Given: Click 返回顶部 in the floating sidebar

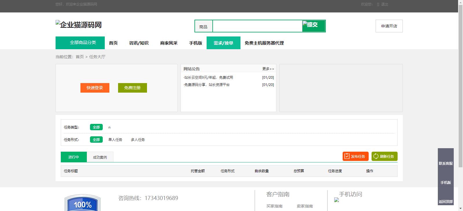Looking at the screenshot, I should pos(446,201).
